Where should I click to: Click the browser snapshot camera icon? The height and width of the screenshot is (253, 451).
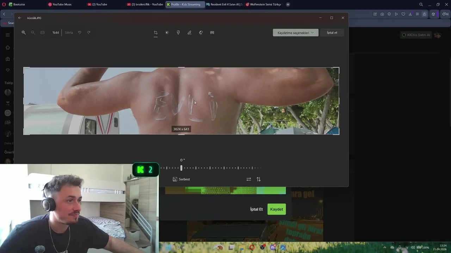coord(382,14)
